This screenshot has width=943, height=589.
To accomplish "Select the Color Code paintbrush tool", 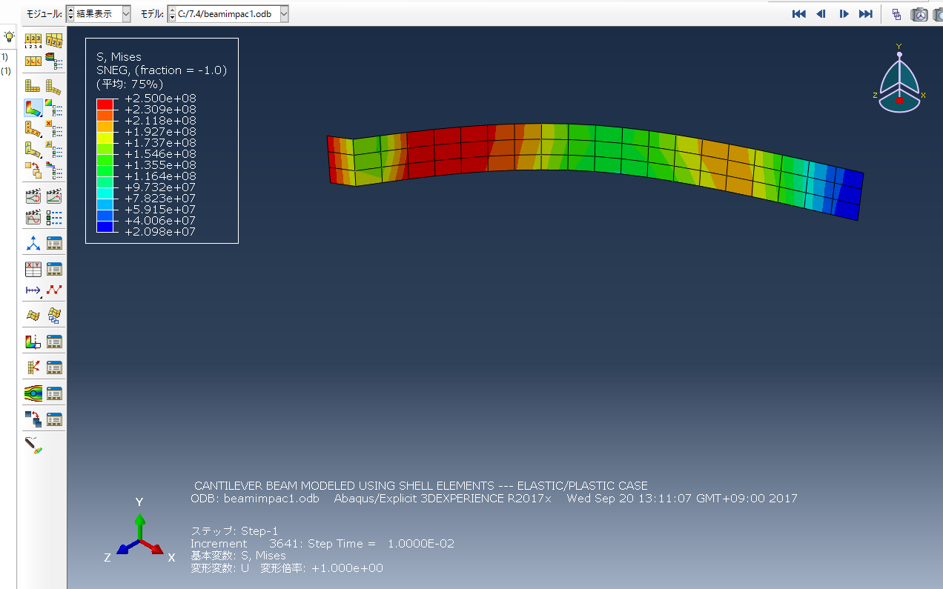I will [x=33, y=445].
